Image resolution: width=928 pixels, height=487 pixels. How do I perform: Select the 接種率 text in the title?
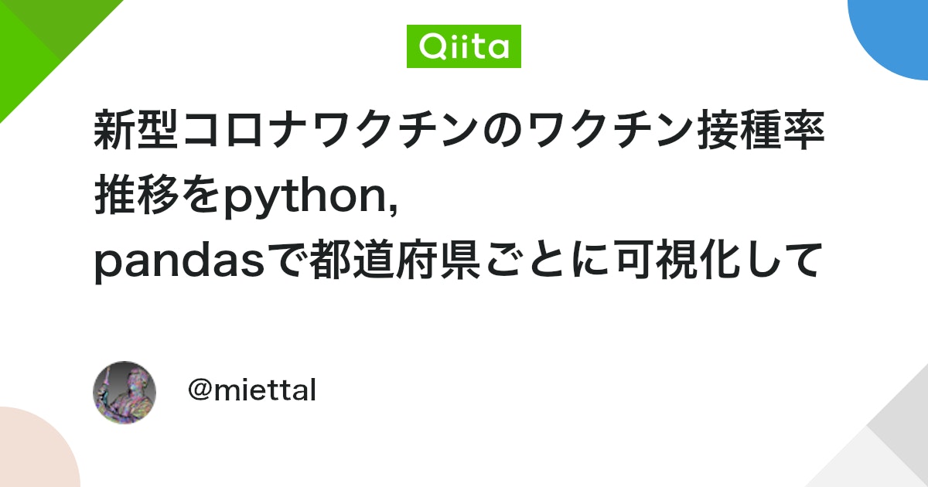tap(760, 132)
